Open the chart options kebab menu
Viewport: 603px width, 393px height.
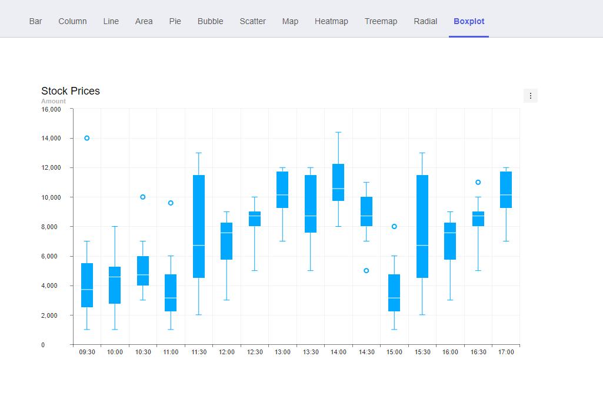pos(531,96)
